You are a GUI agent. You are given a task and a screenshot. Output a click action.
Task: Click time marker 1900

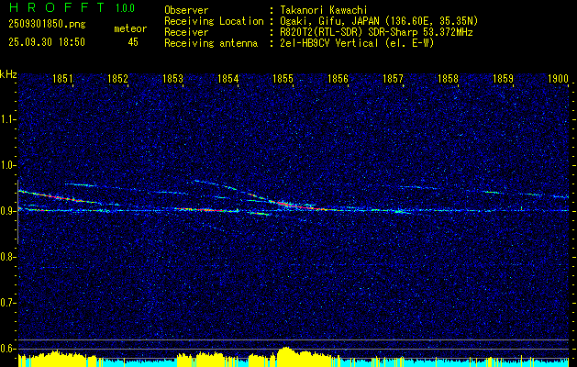(559, 78)
